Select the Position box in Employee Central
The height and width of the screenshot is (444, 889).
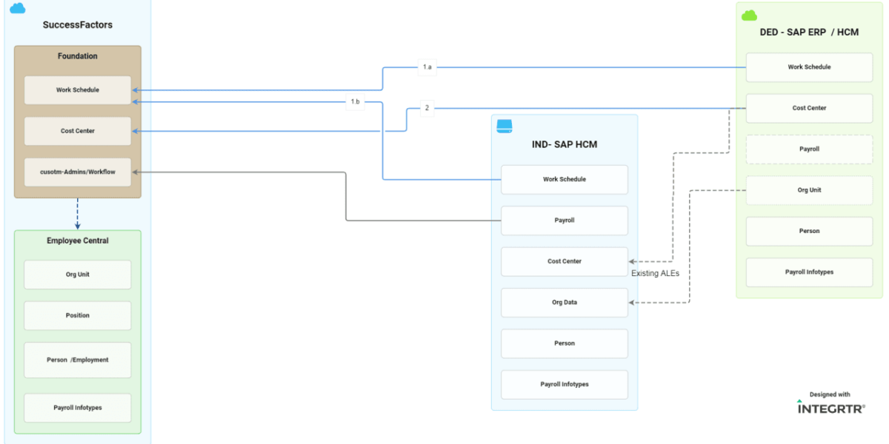[78, 315]
